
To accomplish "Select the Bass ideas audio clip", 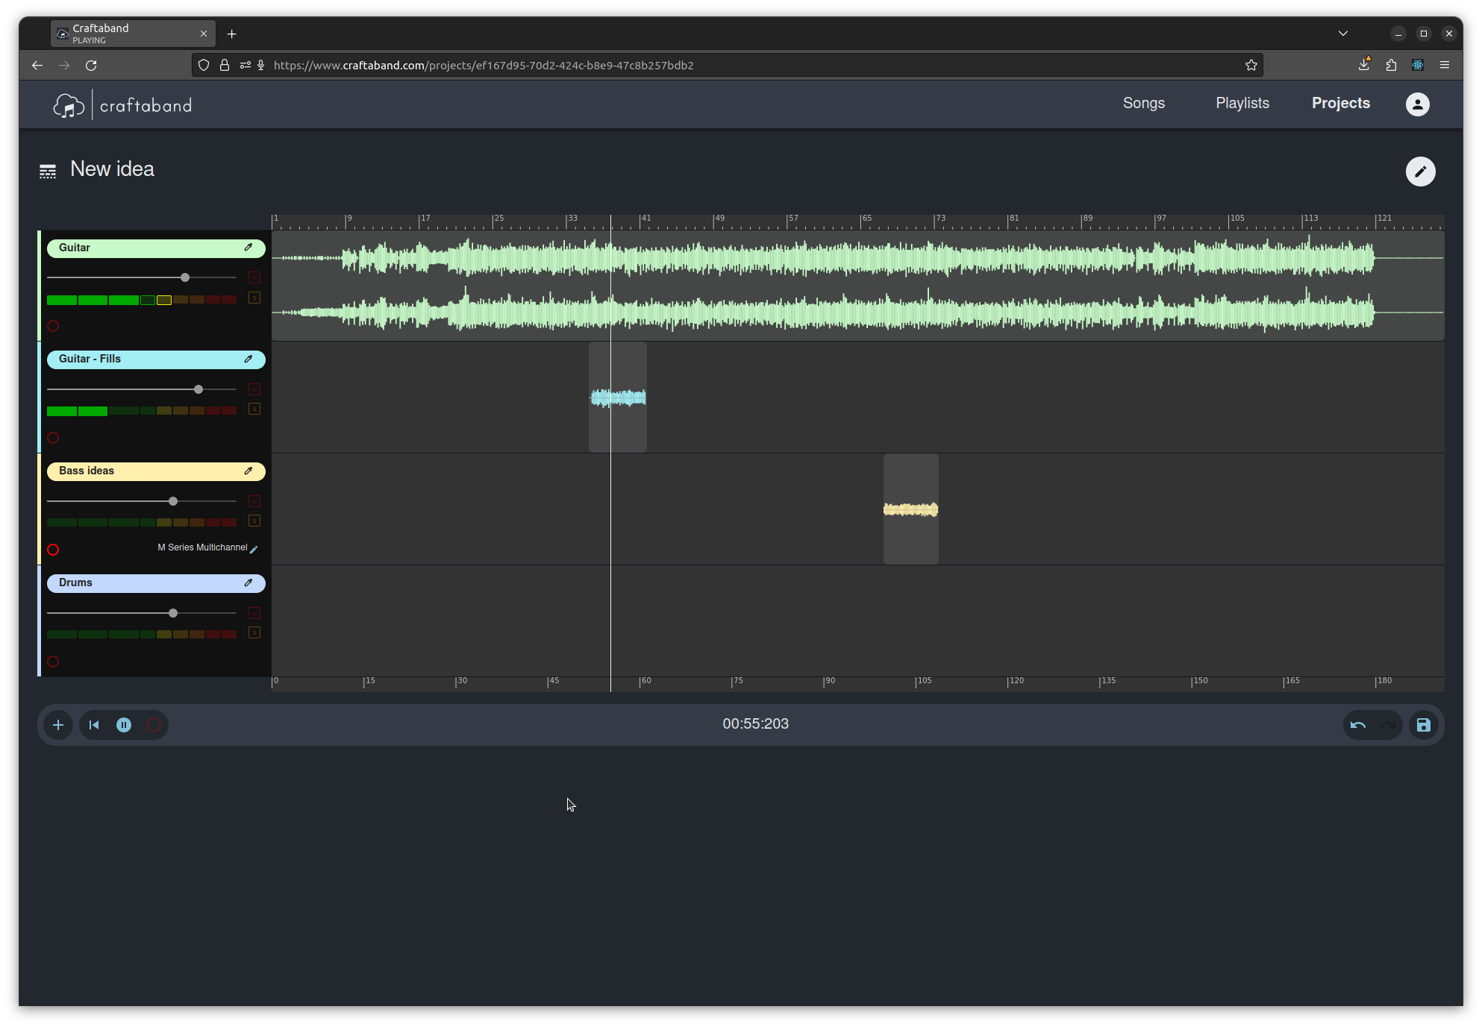I will point(911,509).
